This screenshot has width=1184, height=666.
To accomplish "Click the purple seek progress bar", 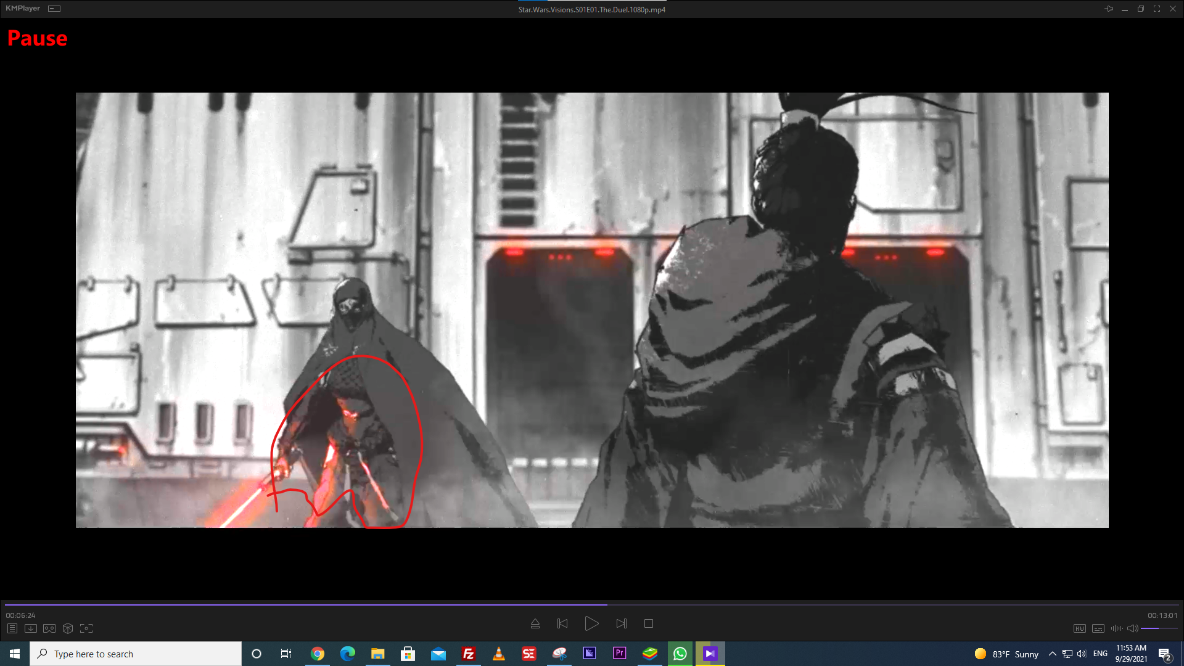I will pyautogui.click(x=308, y=605).
